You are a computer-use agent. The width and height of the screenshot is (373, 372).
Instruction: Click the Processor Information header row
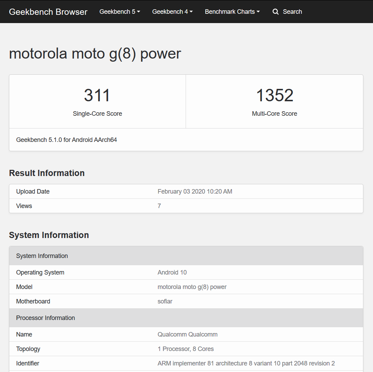point(186,318)
